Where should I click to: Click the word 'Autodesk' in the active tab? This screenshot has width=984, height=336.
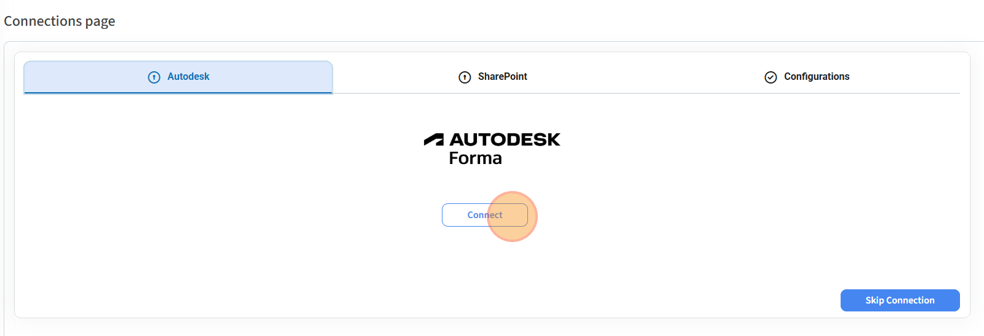tap(188, 77)
